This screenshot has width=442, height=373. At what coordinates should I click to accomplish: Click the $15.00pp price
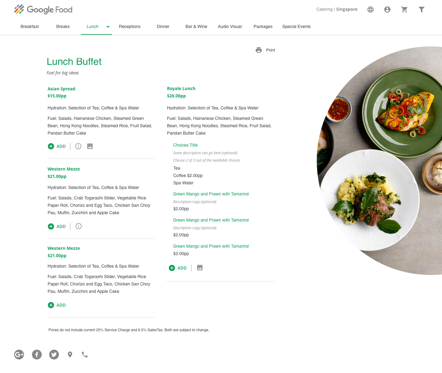pos(57,96)
